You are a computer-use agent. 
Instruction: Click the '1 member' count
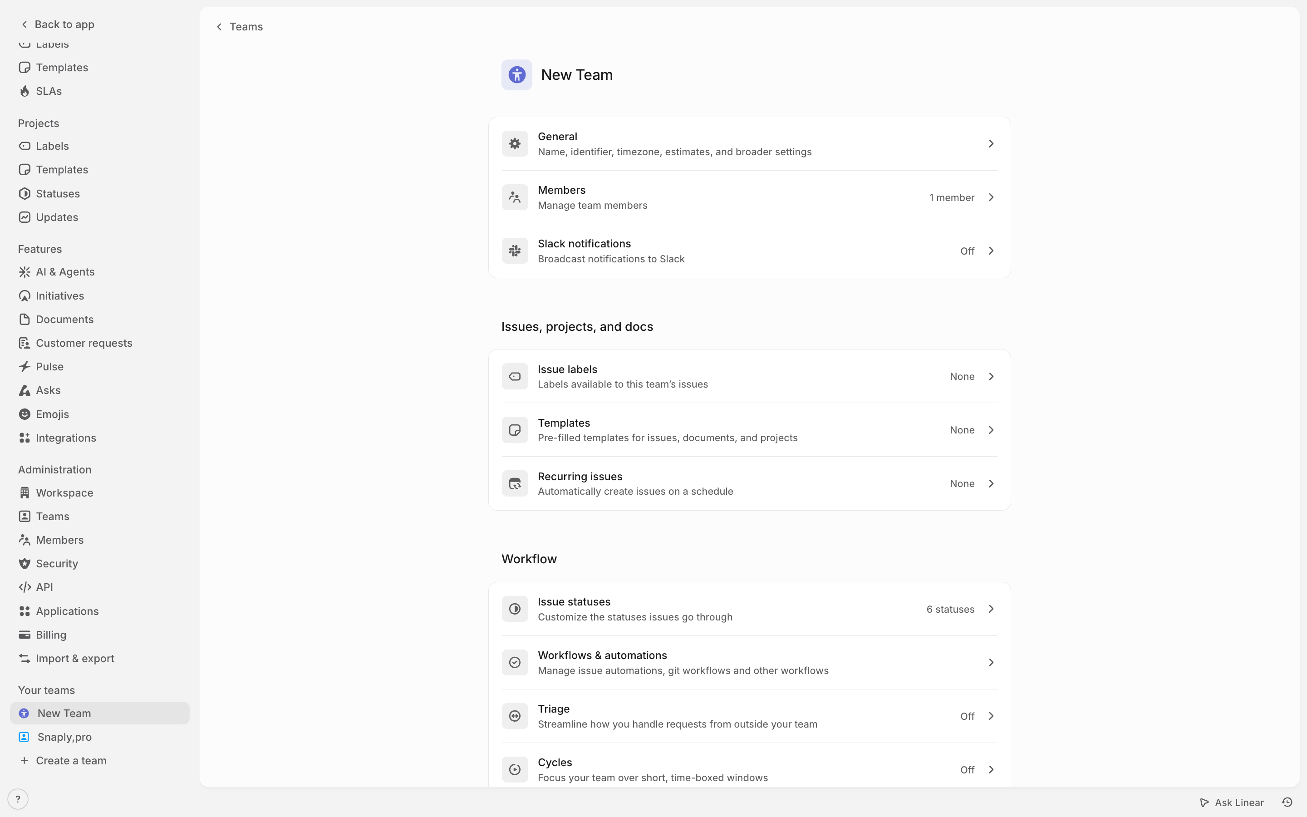(952, 197)
